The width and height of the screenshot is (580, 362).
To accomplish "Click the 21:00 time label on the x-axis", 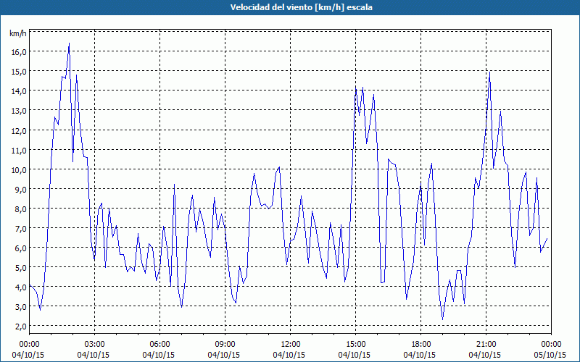I will click(x=486, y=345).
